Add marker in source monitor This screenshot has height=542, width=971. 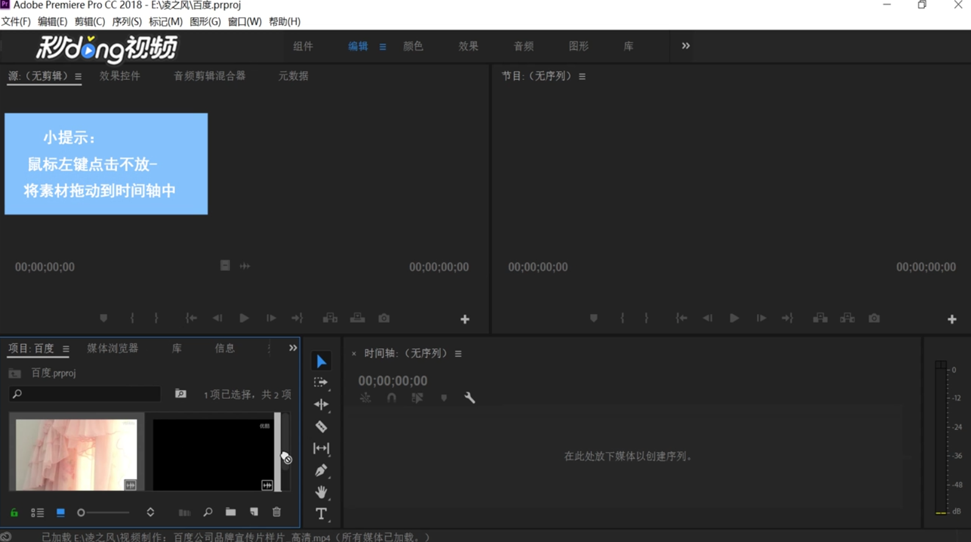tap(104, 318)
